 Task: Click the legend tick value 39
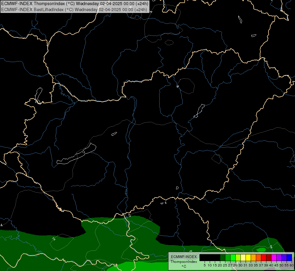click(266, 265)
